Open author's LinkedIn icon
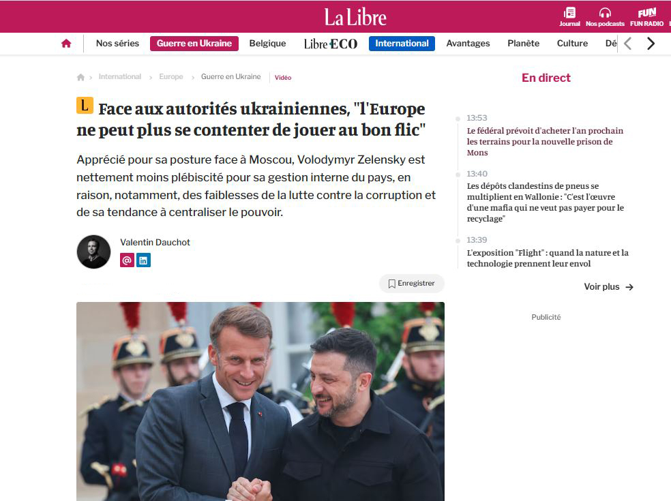 coord(143,260)
